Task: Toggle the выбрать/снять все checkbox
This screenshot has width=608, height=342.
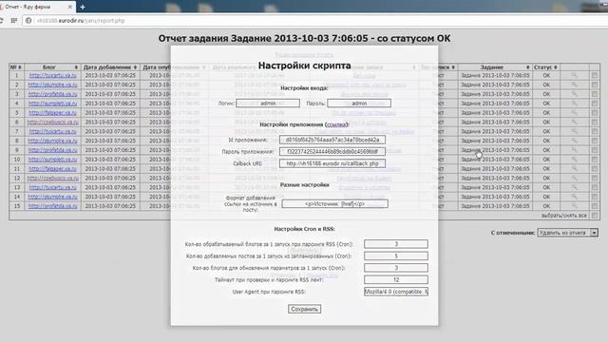Action: (595, 216)
